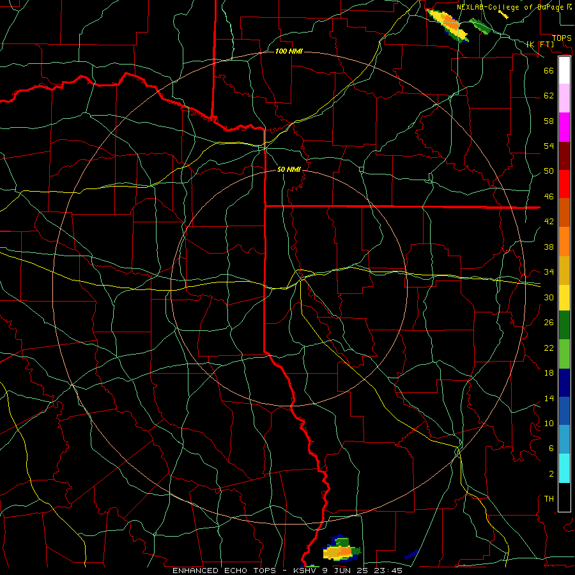
Task: Pick the light pink legend swatch
Action: pyautogui.click(x=564, y=98)
